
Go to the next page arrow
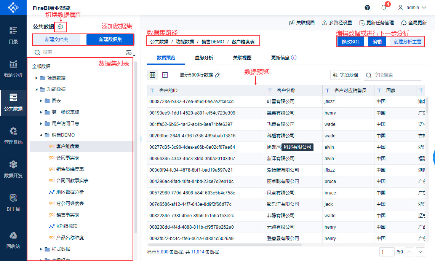coord(421,252)
